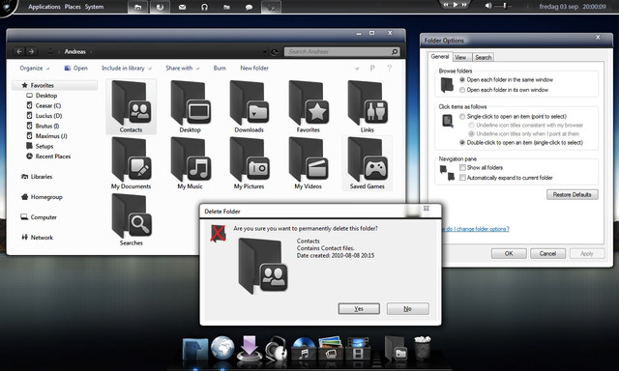
Task: Click the globe browser icon in dock
Action: [222, 348]
